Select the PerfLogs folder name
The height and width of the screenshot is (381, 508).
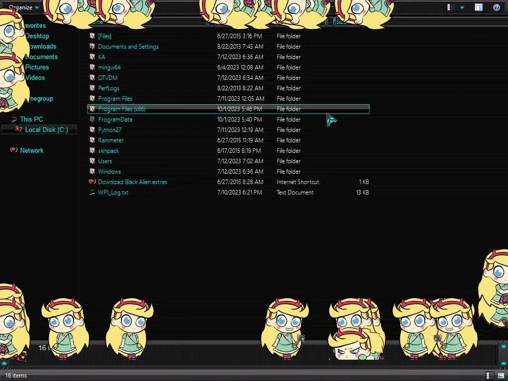click(109, 88)
